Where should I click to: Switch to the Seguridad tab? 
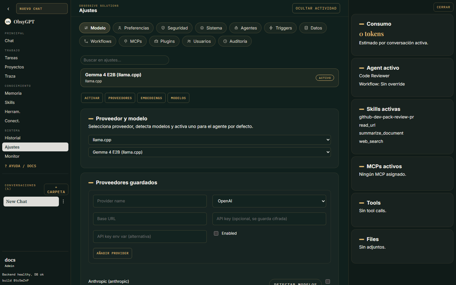pyautogui.click(x=174, y=28)
